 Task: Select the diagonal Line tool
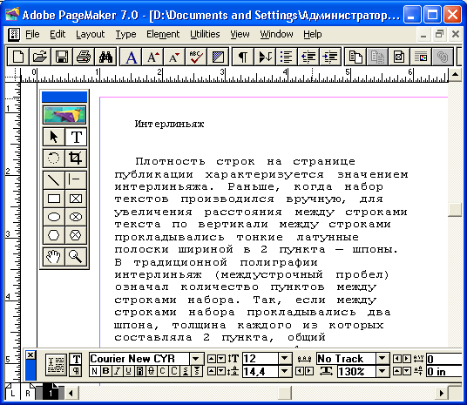[x=54, y=180]
